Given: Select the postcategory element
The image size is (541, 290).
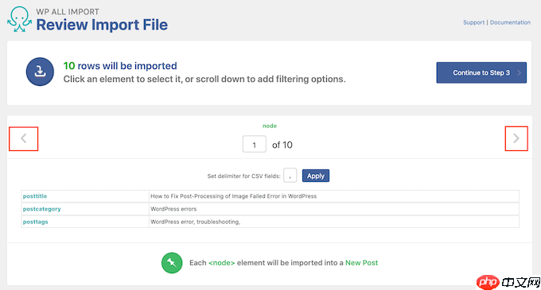Looking at the screenshot, I should 41,209.
